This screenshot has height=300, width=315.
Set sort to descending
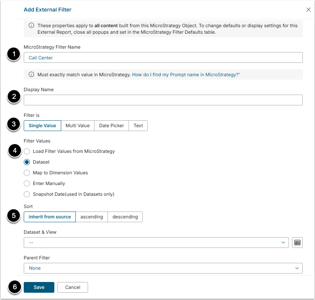tap(125, 217)
